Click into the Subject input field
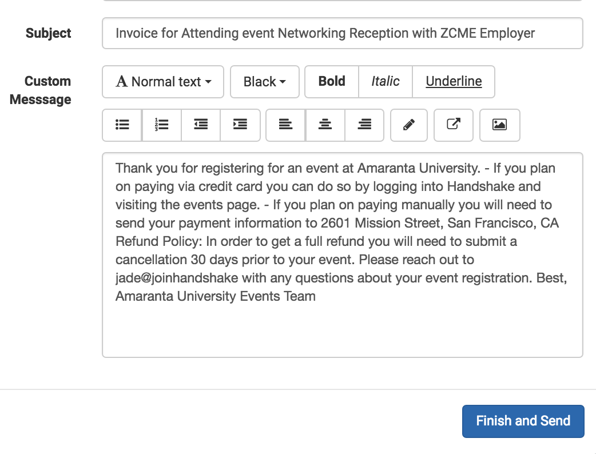The image size is (596, 454). pos(343,33)
